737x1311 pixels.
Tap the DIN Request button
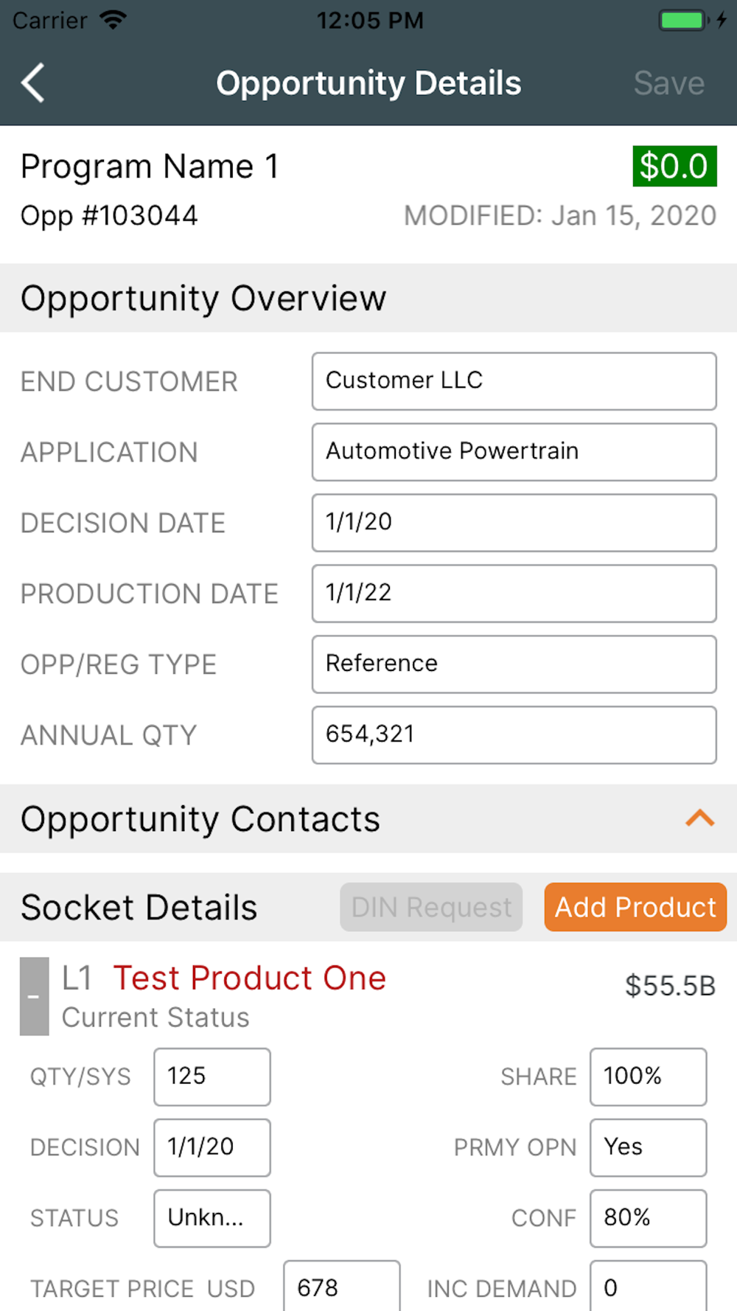431,907
